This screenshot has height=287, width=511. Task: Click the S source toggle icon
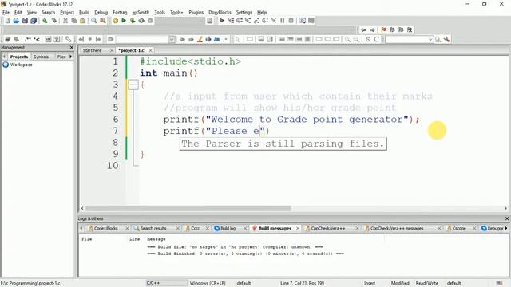tap(367, 39)
